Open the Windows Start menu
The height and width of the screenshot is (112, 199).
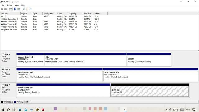point(3,110)
